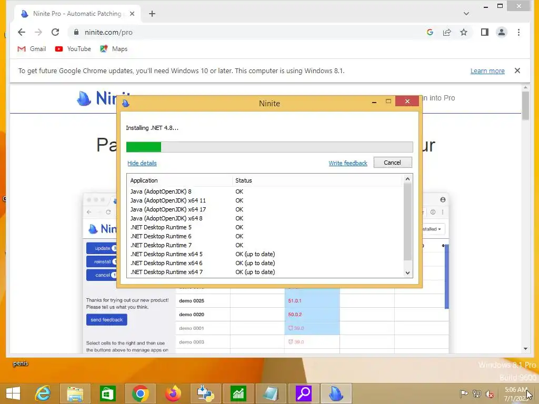Click the browser Forward arrow

pos(38,32)
